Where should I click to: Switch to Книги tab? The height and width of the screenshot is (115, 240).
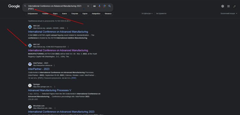point(64,14)
